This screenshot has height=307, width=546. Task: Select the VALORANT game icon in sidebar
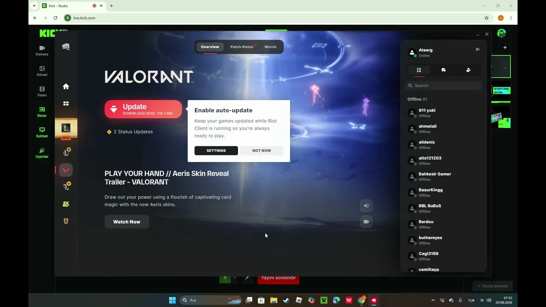66,170
